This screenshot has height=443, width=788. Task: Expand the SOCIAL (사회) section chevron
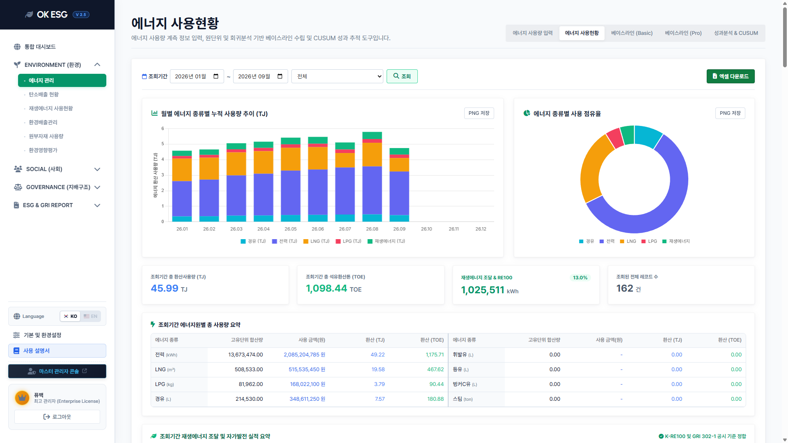click(x=97, y=169)
